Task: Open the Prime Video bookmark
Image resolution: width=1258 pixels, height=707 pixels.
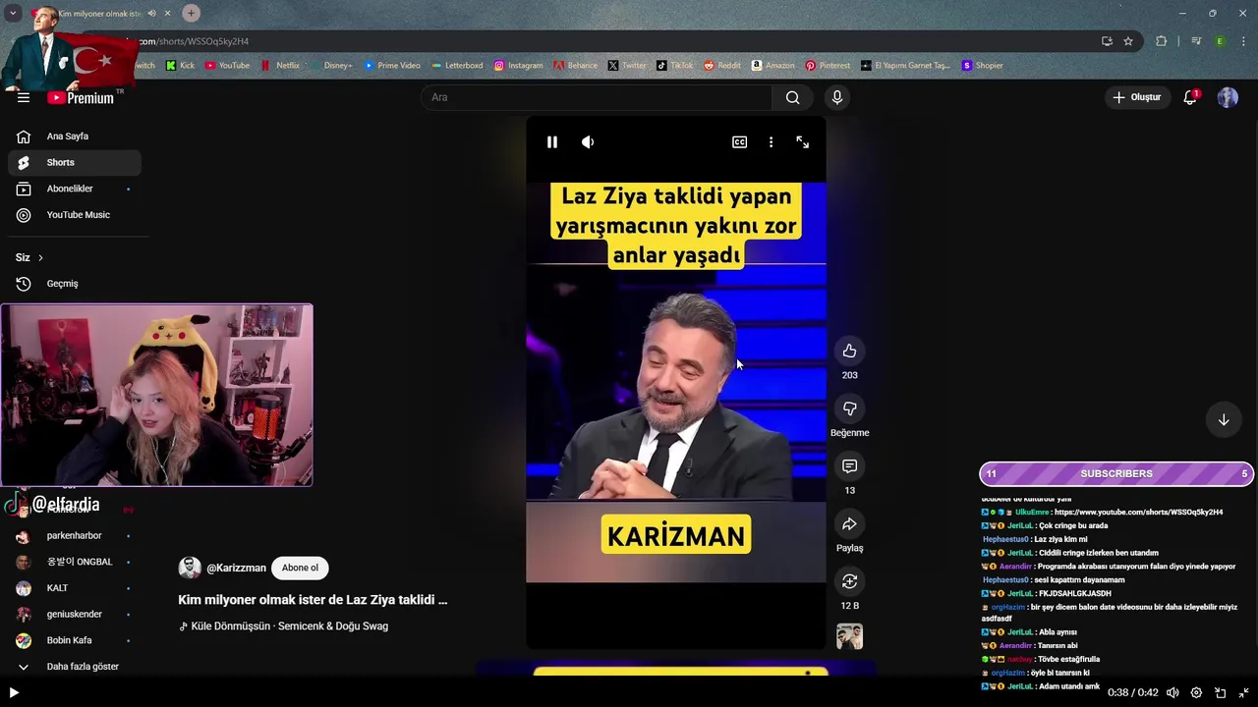Action: 392,66
